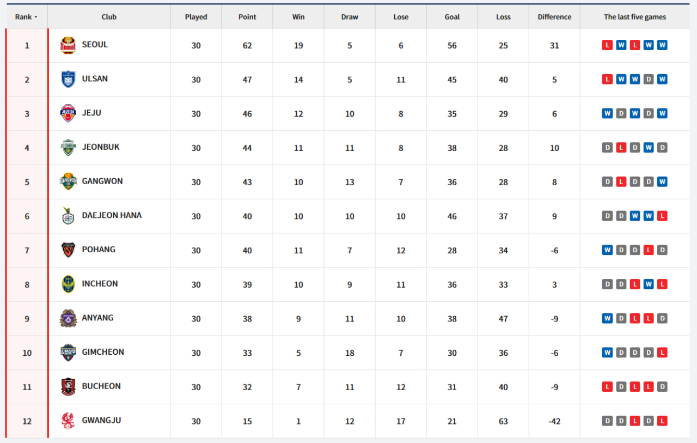Open the DAEJEON HANA club name link

pos(112,215)
